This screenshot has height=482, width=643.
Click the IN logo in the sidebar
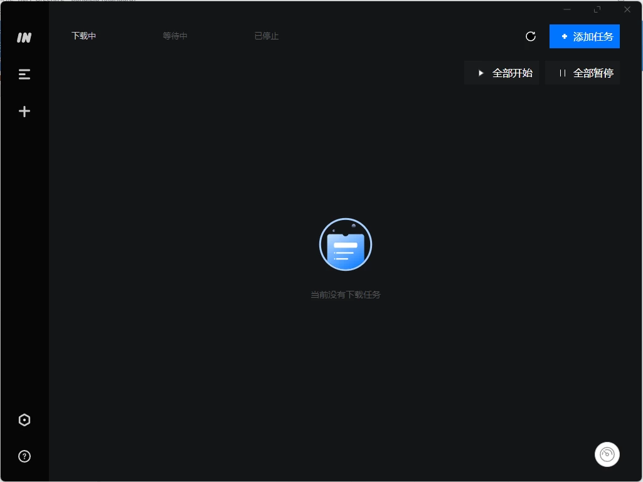(24, 37)
